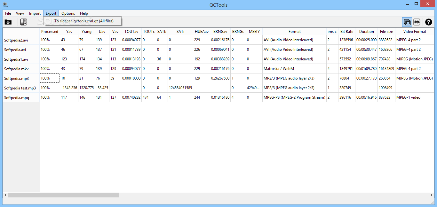Sort by the HUEAav column header
This screenshot has width=437, height=207.
click(x=202, y=32)
